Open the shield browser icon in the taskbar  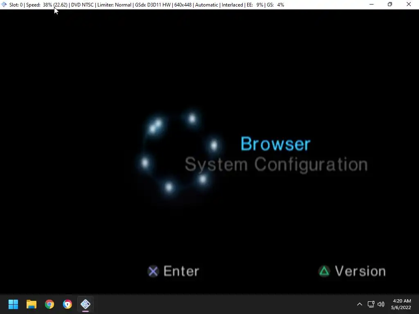pos(68,304)
